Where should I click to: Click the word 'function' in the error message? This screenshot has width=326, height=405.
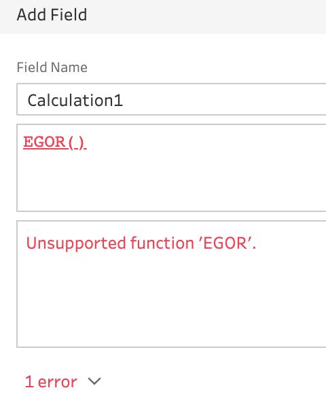pyautogui.click(x=162, y=243)
